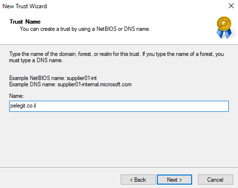The image size is (238, 188).
Task: Click the domain, forest, or realm instruction text
Action: [x=116, y=57]
